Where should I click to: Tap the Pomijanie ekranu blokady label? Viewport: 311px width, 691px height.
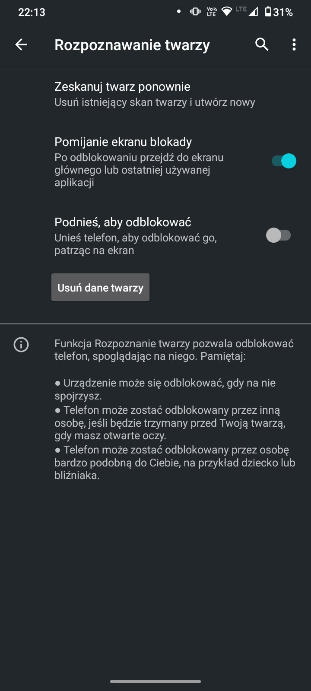123,142
